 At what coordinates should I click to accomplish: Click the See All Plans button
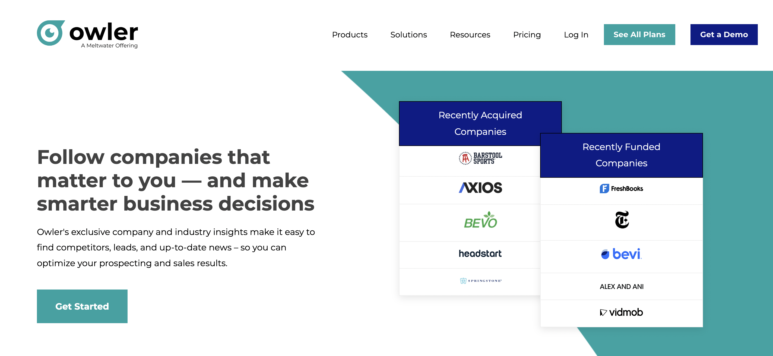pyautogui.click(x=639, y=34)
